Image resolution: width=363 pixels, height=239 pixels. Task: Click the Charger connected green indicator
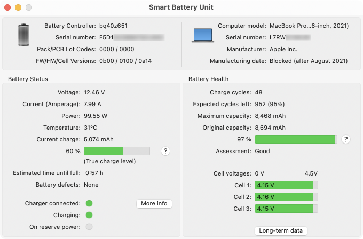coord(89,203)
